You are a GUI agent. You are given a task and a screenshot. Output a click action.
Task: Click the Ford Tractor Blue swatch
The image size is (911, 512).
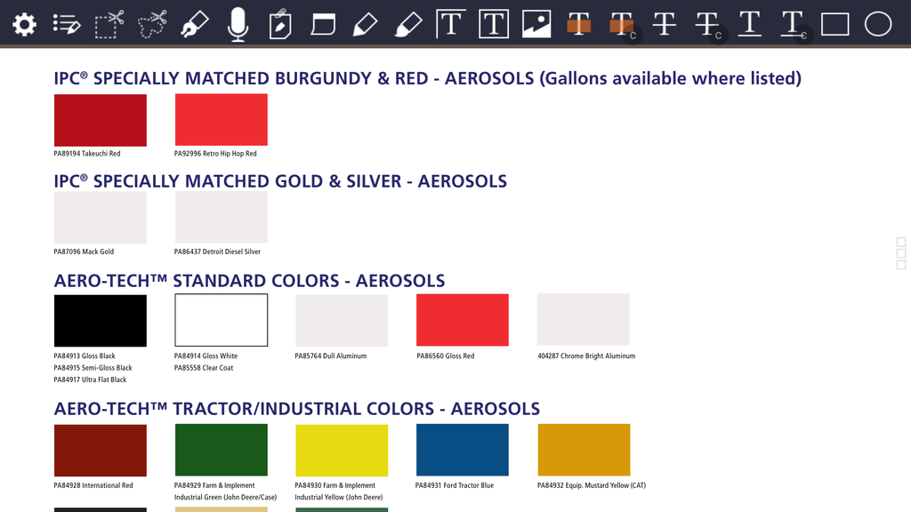[463, 450]
